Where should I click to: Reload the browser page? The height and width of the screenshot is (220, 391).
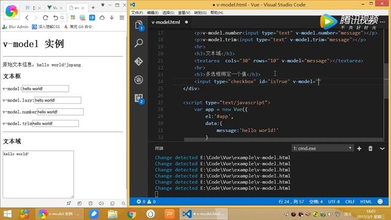(45, 18)
